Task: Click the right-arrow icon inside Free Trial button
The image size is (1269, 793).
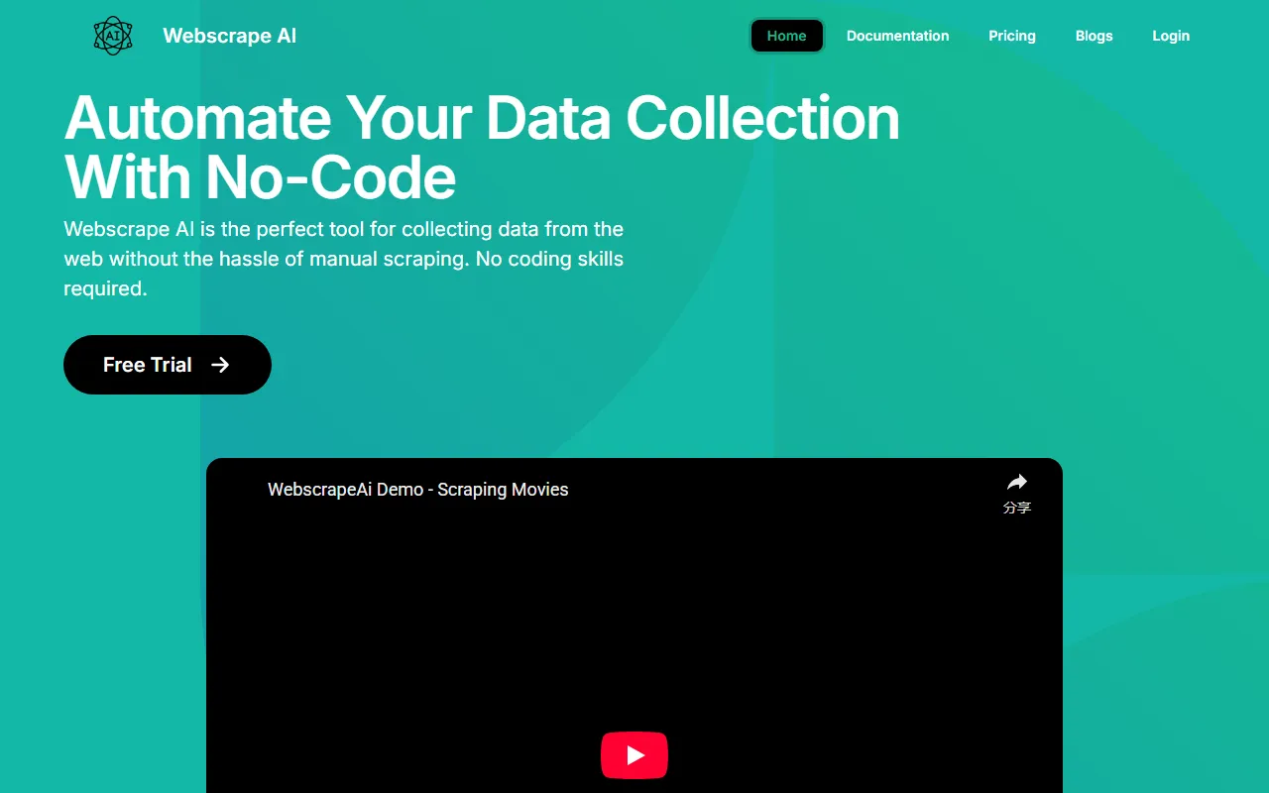Action: point(221,365)
